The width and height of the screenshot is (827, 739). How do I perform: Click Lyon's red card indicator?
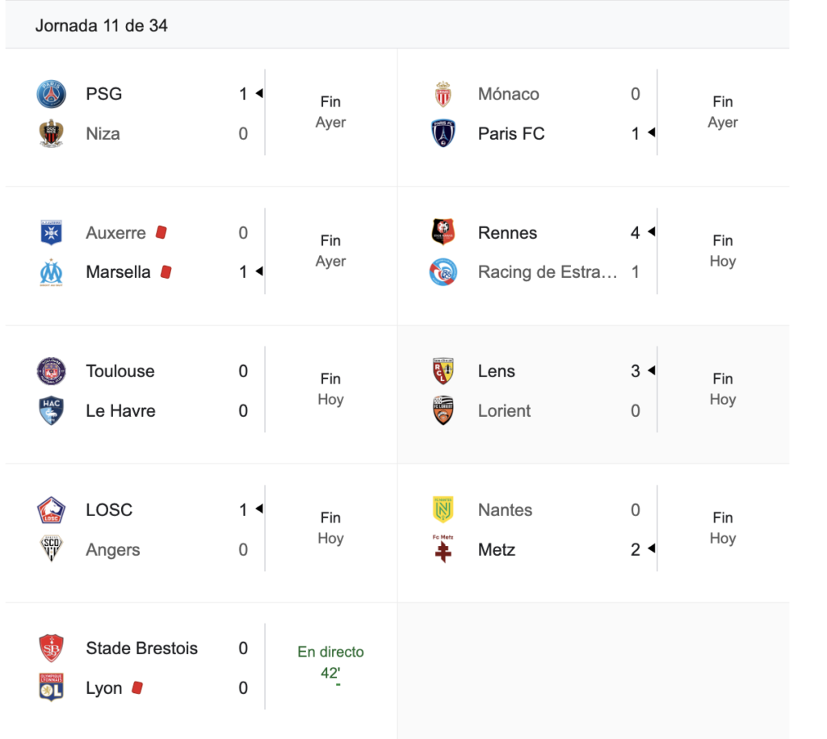coord(137,688)
